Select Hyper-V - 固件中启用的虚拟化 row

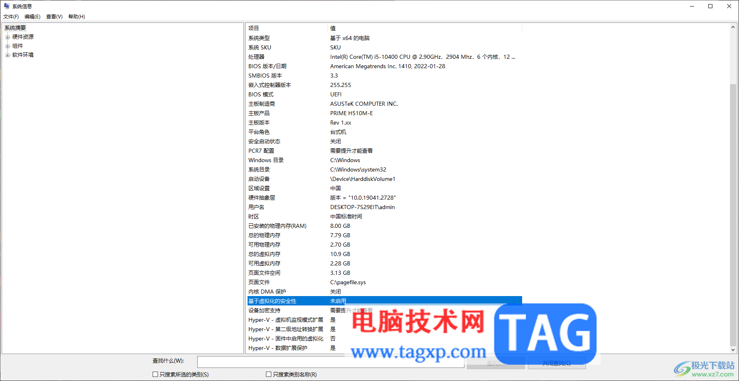point(385,339)
